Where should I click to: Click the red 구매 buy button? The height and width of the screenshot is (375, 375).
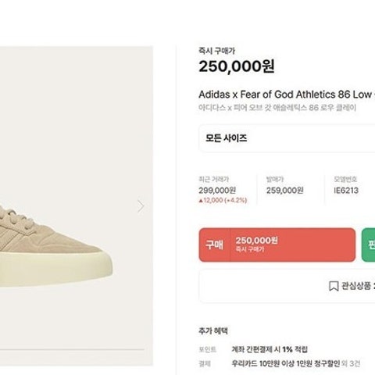click(x=277, y=245)
